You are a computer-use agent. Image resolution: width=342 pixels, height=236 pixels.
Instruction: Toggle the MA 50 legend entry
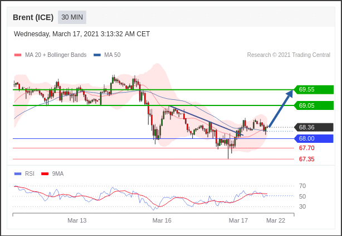[112, 55]
